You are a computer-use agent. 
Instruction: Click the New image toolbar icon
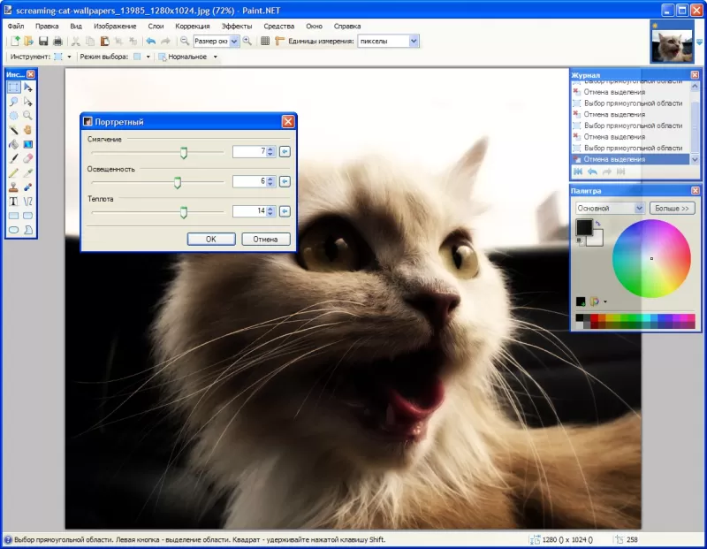click(15, 41)
